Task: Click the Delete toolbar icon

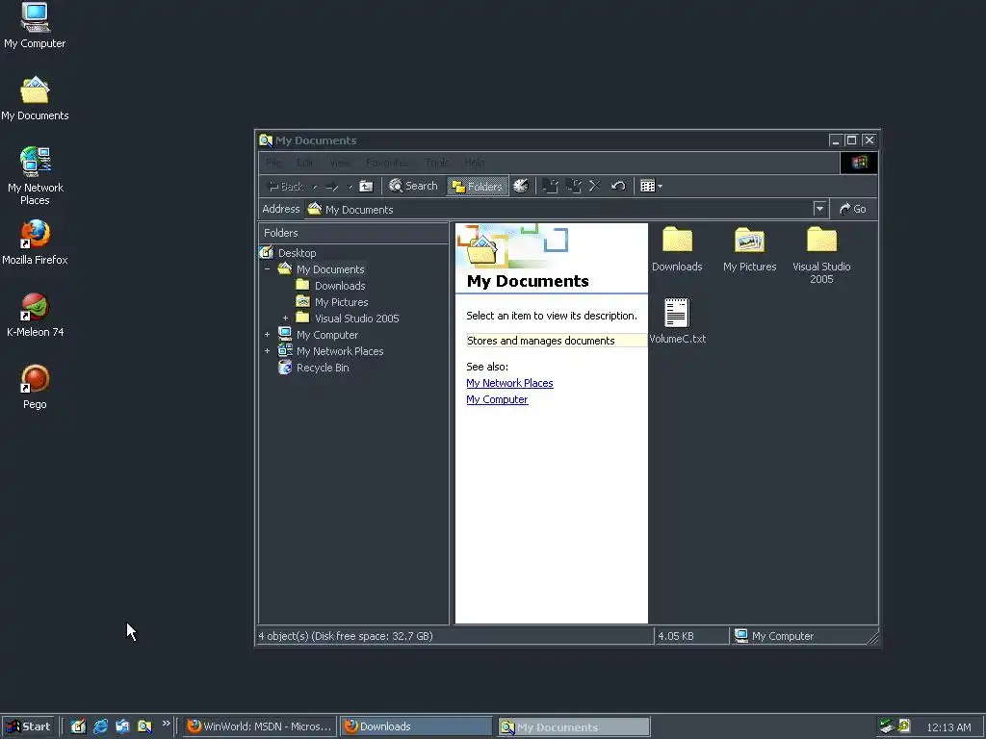Action: click(595, 186)
